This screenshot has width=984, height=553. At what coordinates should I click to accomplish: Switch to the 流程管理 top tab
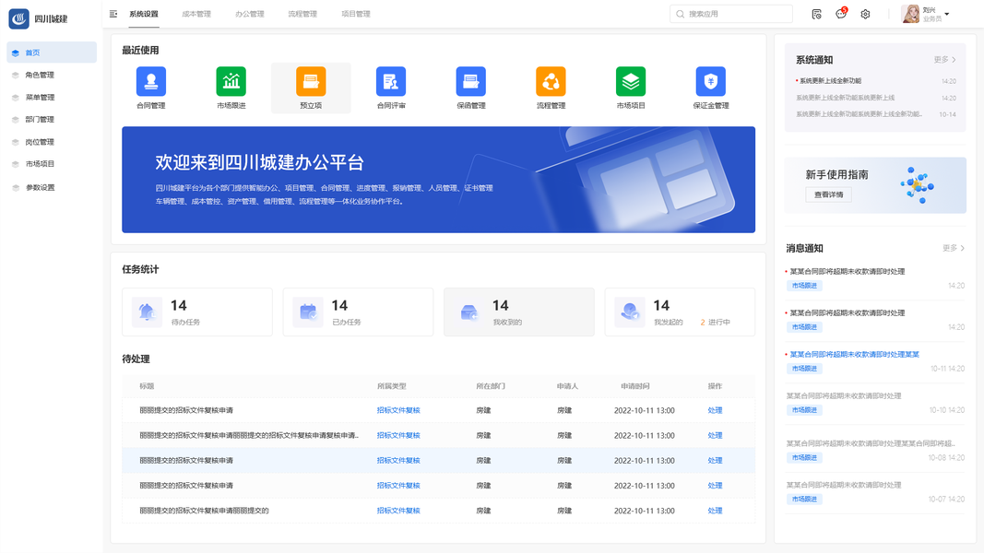coord(302,14)
